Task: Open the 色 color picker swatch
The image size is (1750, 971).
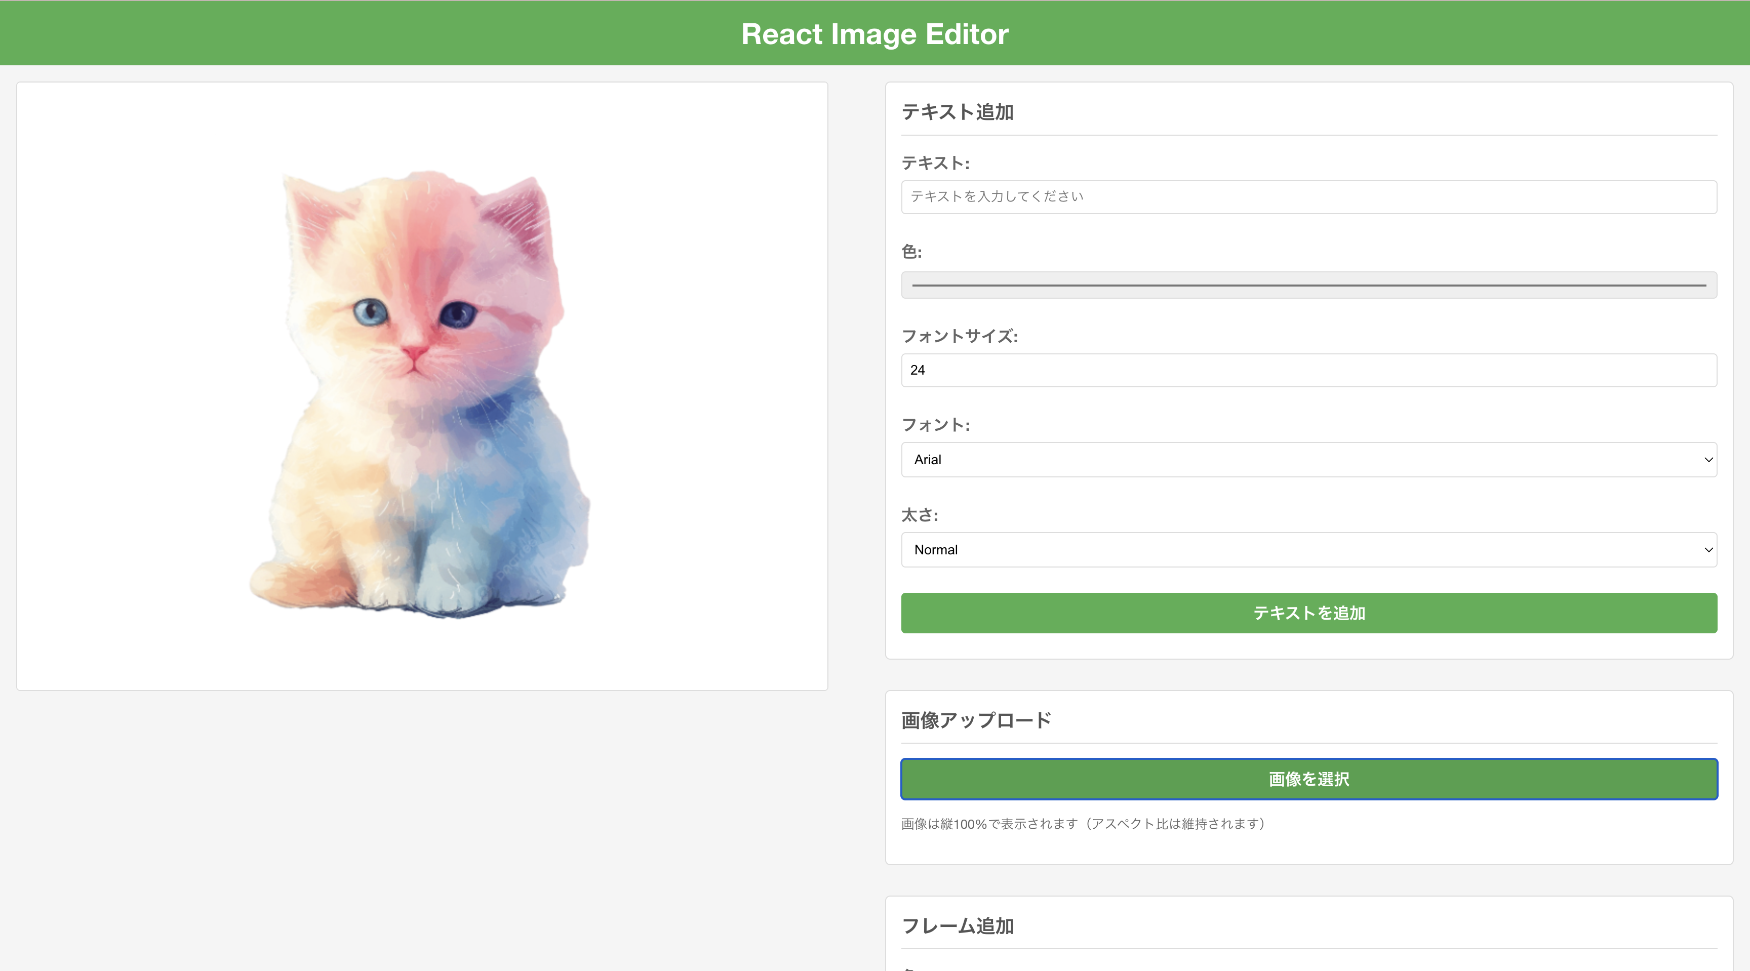Action: pos(1308,285)
